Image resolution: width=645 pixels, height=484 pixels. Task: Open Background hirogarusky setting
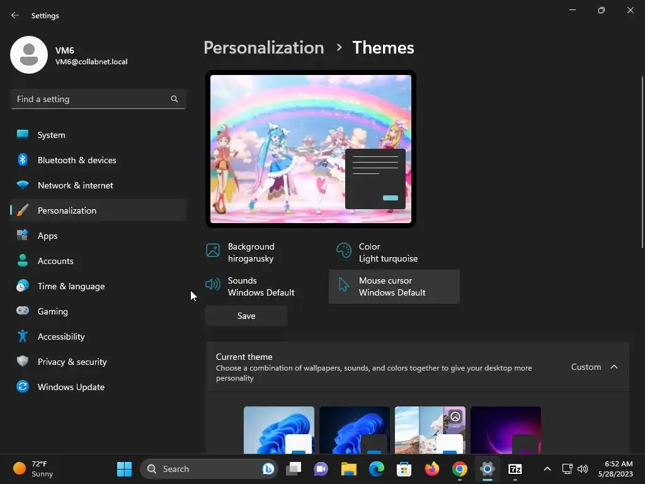[263, 253]
